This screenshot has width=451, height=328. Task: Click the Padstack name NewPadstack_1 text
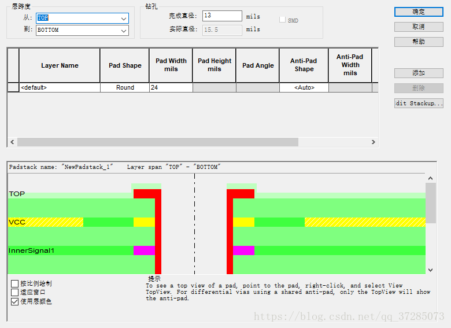(61, 167)
